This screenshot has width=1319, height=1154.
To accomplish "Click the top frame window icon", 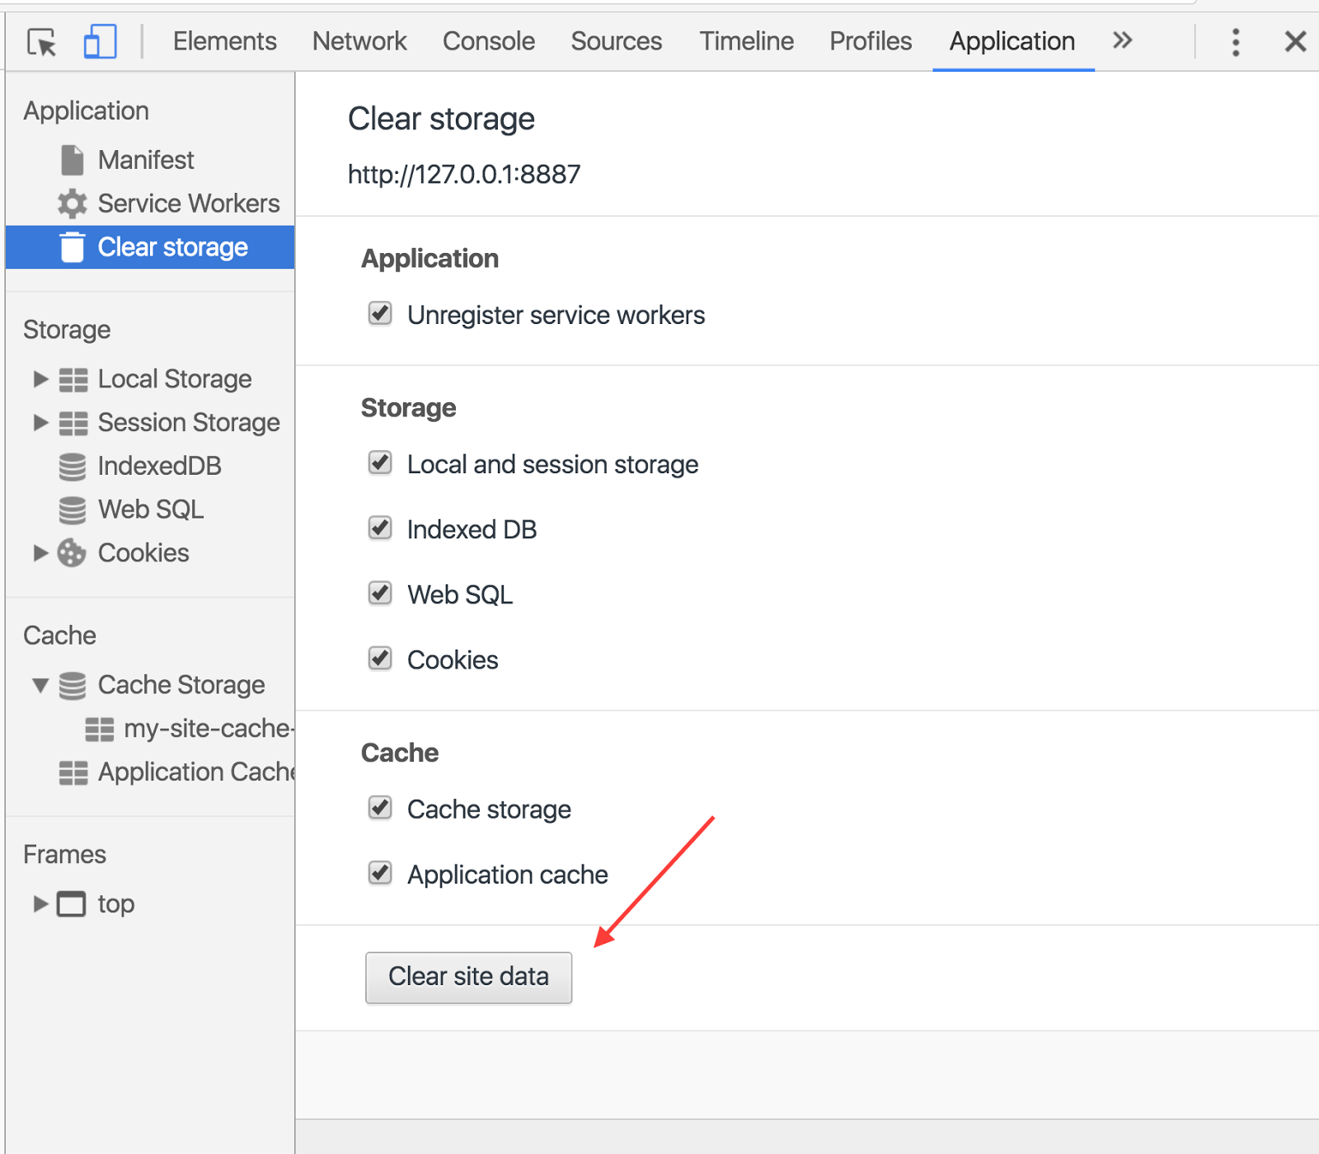I will [71, 904].
